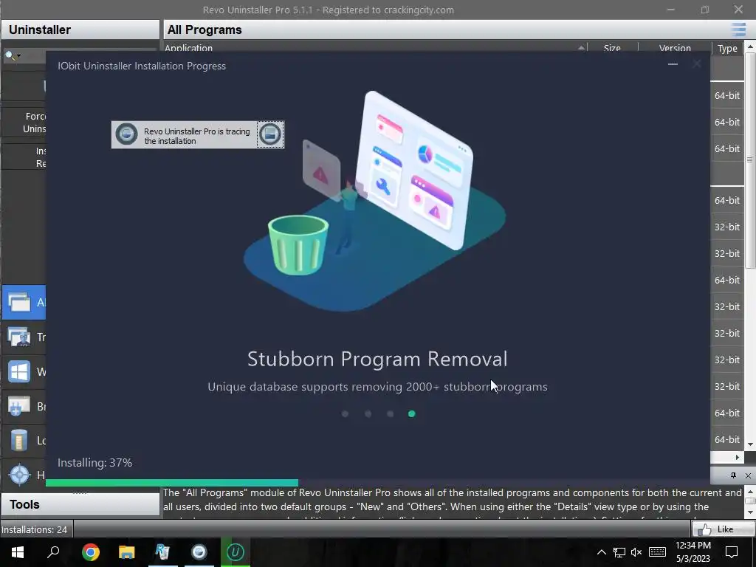The image size is (756, 567).
Task: Open the Revo hamburger menu icon
Action: [738, 30]
